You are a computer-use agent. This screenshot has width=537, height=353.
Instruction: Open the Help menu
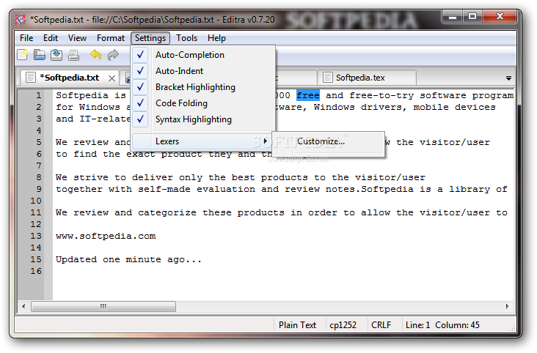click(x=216, y=38)
